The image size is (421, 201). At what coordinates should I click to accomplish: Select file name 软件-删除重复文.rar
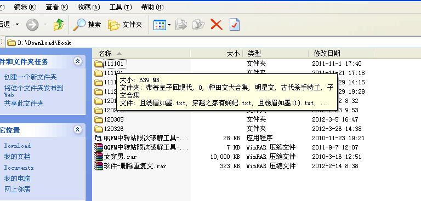click(135, 166)
